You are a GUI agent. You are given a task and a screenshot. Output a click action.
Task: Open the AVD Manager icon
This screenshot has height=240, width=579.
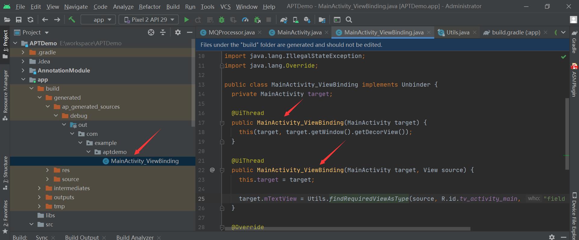tap(296, 20)
